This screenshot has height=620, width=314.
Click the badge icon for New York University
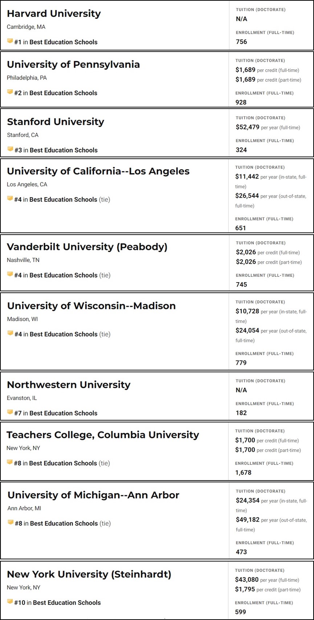pos(10,602)
